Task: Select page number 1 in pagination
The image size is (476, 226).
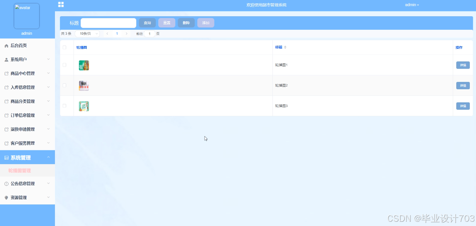Action: 117,34
